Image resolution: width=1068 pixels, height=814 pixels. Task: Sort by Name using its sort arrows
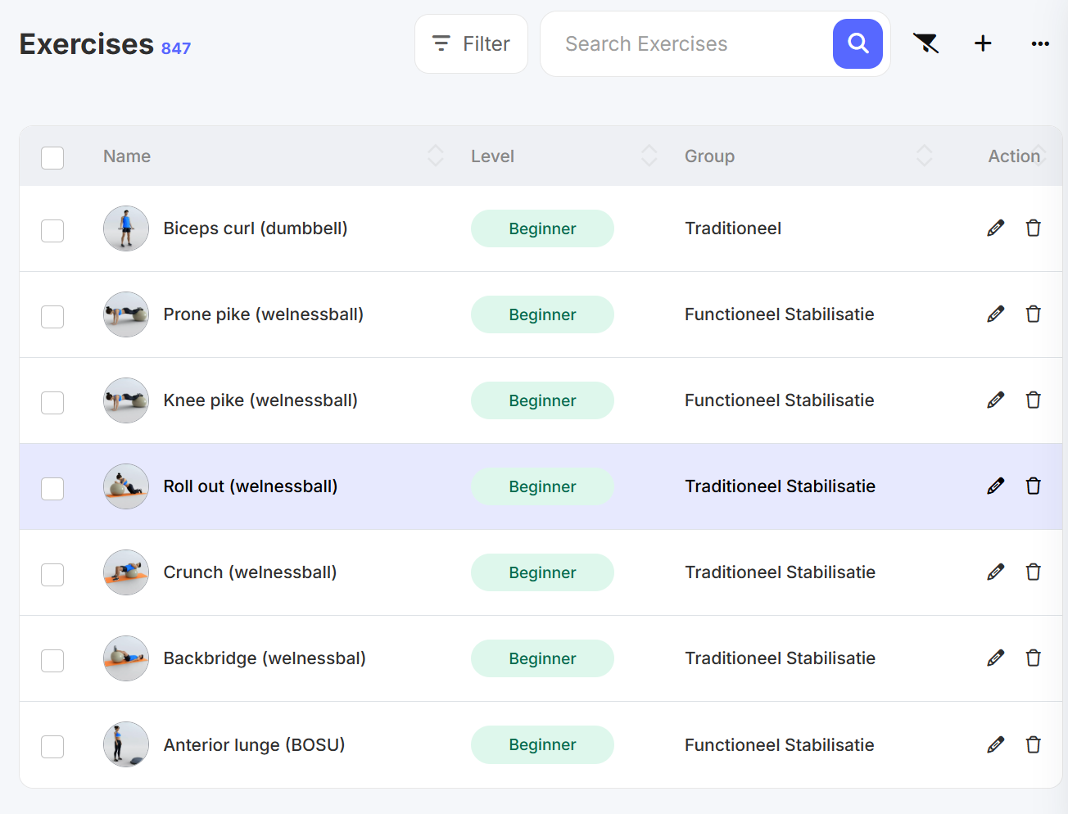coord(436,156)
